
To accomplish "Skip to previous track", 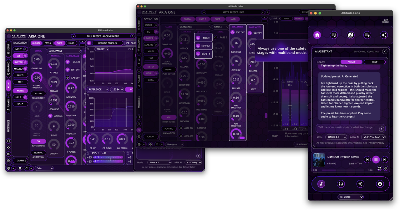I will tap(367, 160).
